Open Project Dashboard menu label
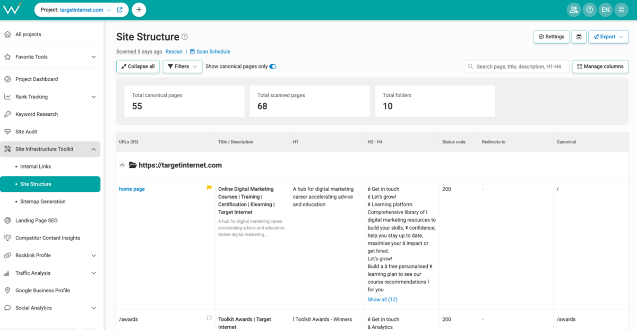This screenshot has height=330, width=637. point(37,79)
